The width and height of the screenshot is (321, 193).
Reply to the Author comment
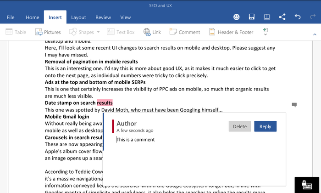(265, 126)
